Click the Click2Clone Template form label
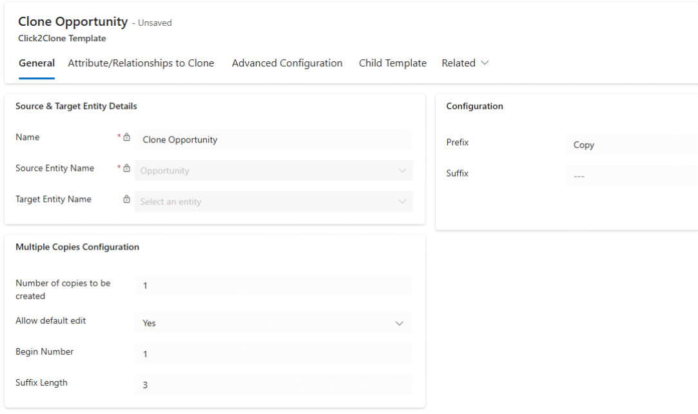 [62, 39]
